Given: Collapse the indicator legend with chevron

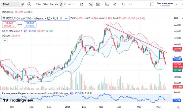Looking at the screenshot, I should pyautogui.click(x=5, y=41).
